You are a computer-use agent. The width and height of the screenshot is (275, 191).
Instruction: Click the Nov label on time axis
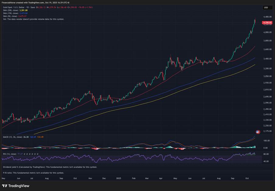coord(90,179)
